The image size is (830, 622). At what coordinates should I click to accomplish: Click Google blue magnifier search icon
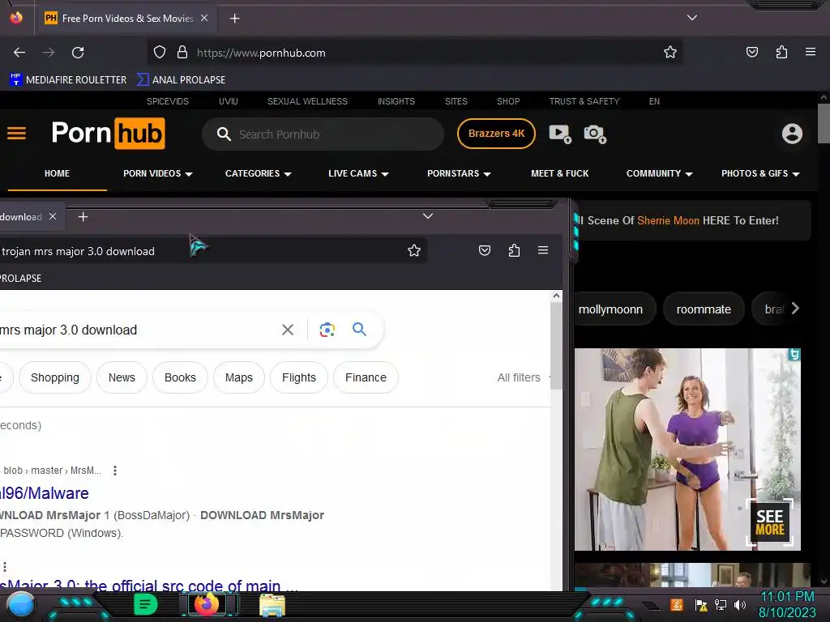[x=359, y=329]
